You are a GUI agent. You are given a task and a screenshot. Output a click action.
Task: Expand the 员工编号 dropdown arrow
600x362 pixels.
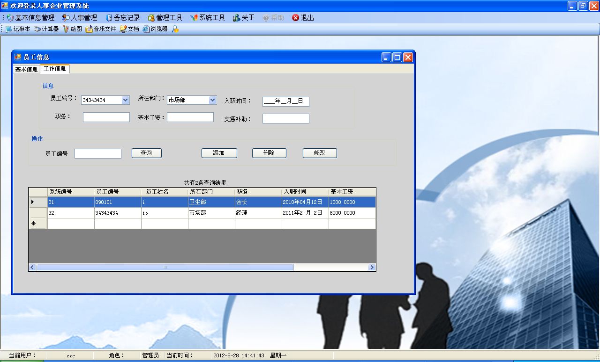(x=125, y=100)
